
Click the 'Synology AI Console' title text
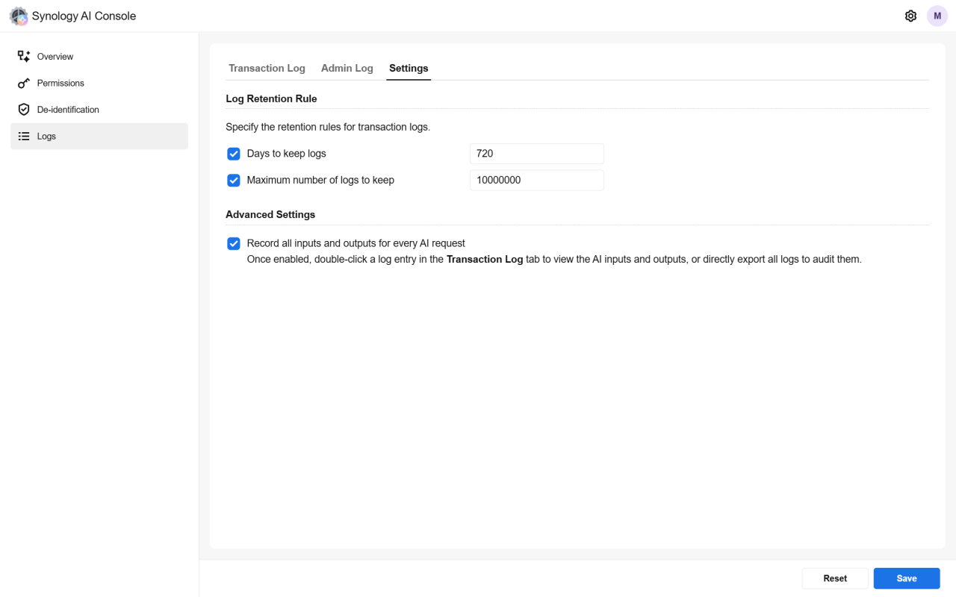(84, 16)
